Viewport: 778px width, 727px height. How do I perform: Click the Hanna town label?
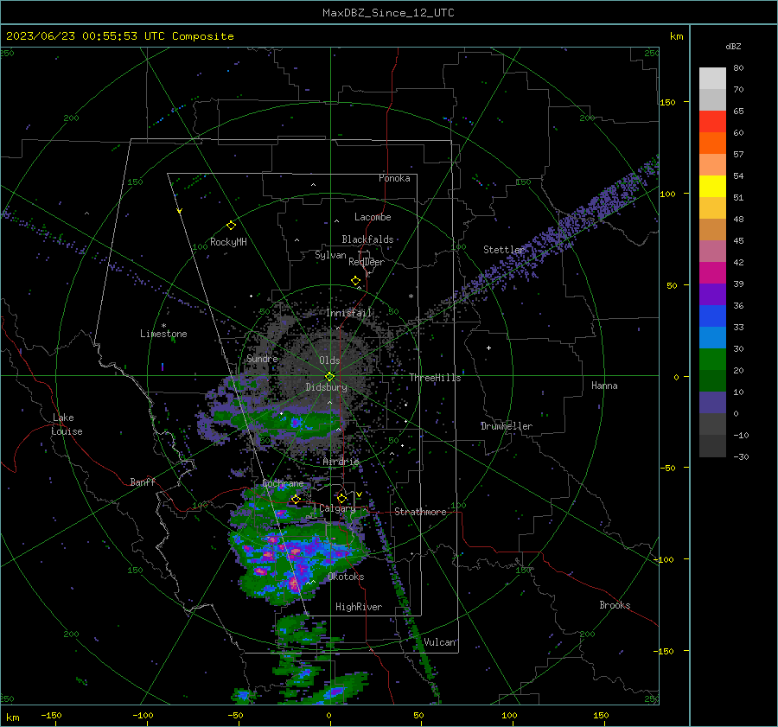click(604, 386)
